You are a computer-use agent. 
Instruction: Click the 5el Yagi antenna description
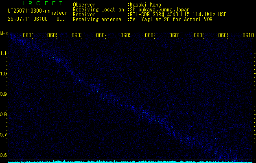coord(171,20)
